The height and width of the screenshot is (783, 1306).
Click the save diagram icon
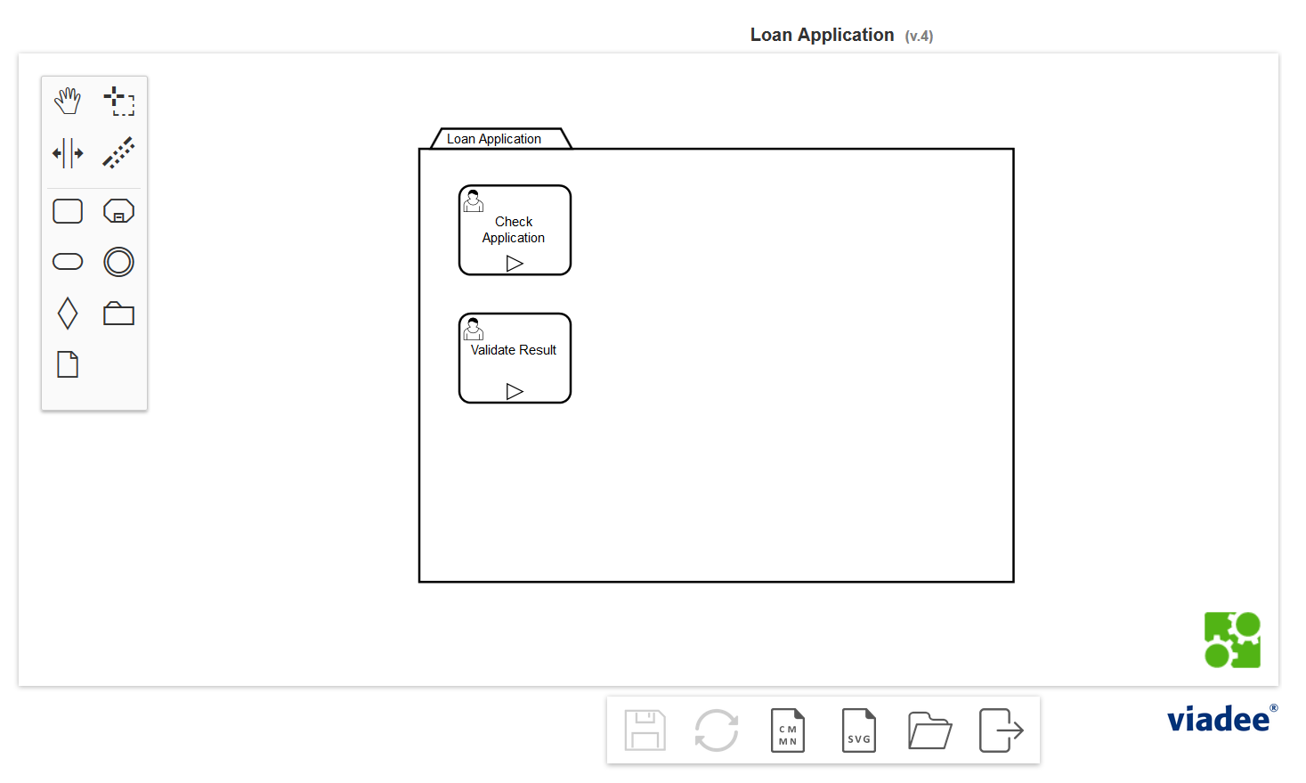(x=645, y=730)
